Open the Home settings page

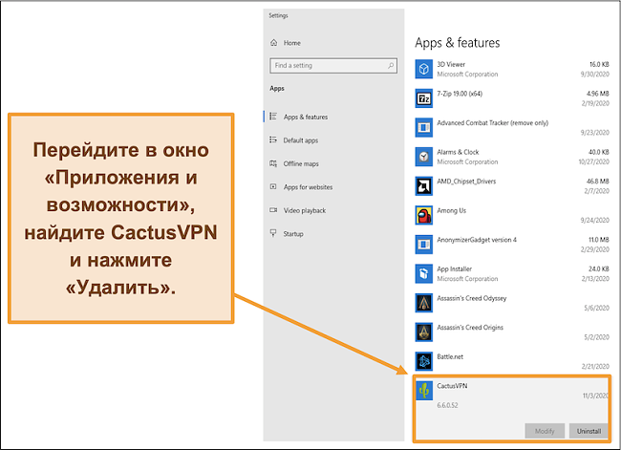pos(292,43)
